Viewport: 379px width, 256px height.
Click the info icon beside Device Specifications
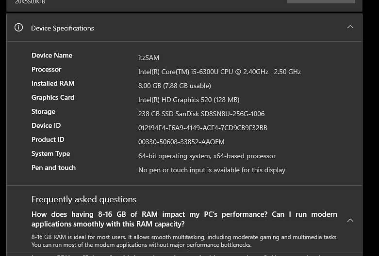click(19, 28)
